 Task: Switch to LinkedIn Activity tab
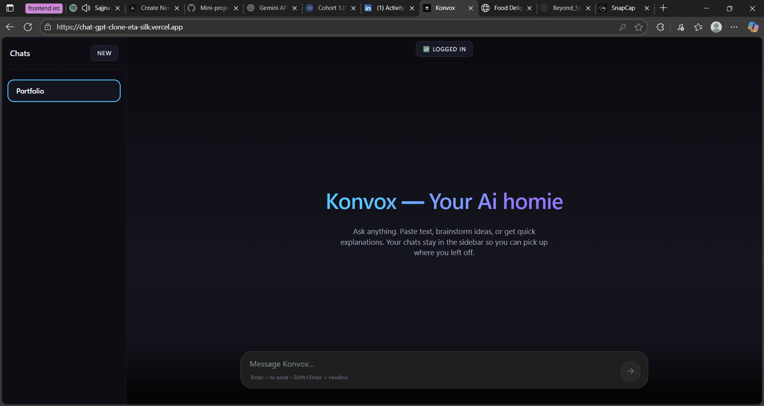click(x=390, y=8)
